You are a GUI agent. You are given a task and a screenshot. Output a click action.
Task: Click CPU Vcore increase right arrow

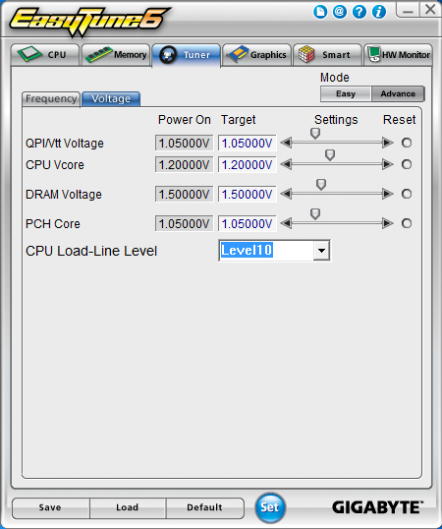point(388,164)
